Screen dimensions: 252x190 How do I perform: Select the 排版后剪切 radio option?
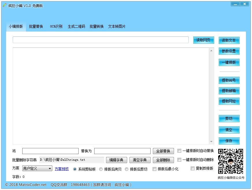point(127,169)
